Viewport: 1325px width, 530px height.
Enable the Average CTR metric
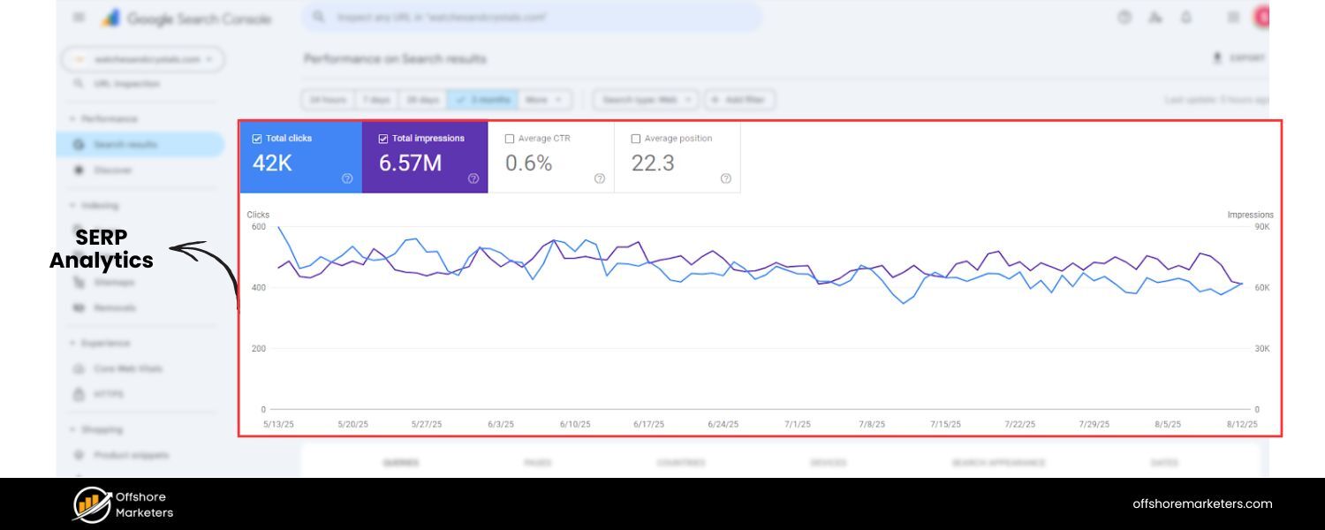point(509,138)
